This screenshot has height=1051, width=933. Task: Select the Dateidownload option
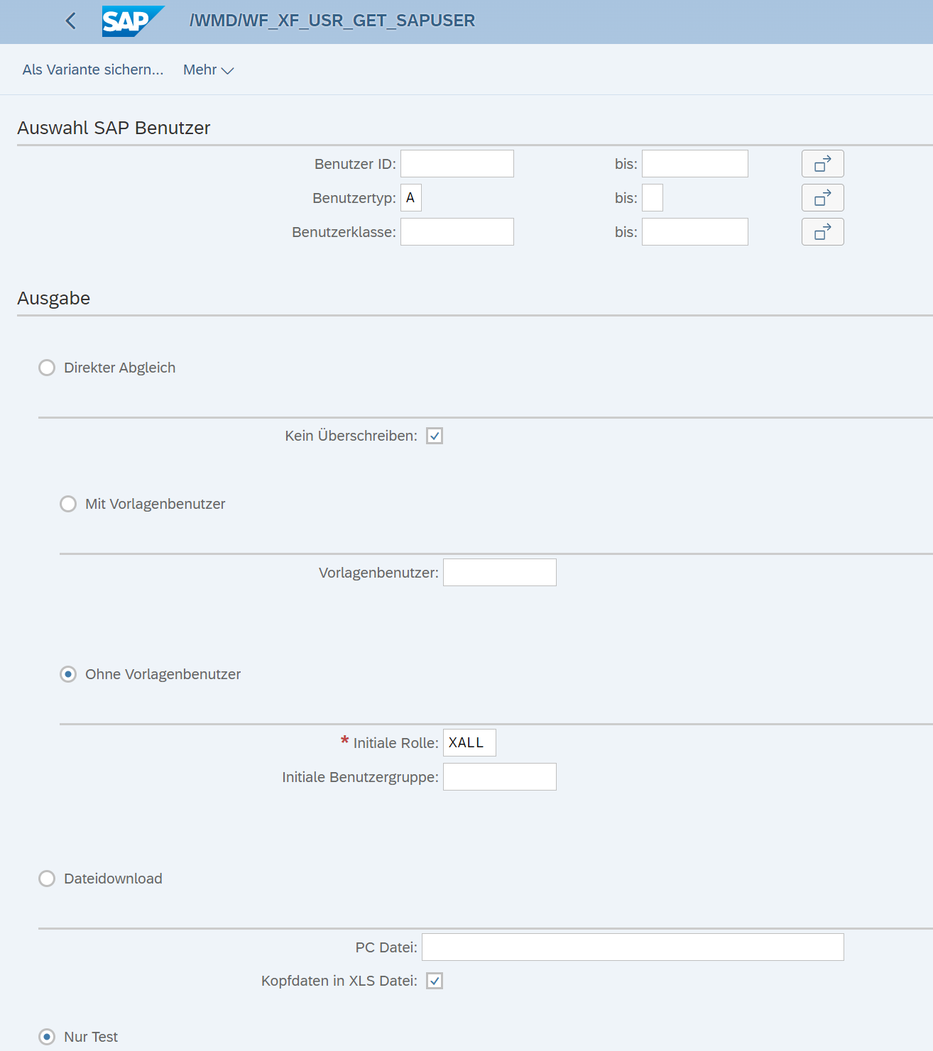tap(47, 878)
